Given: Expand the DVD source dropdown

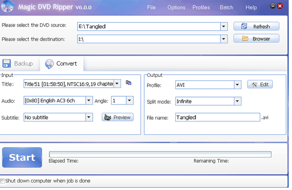Looking at the screenshot, I should point(224,26).
